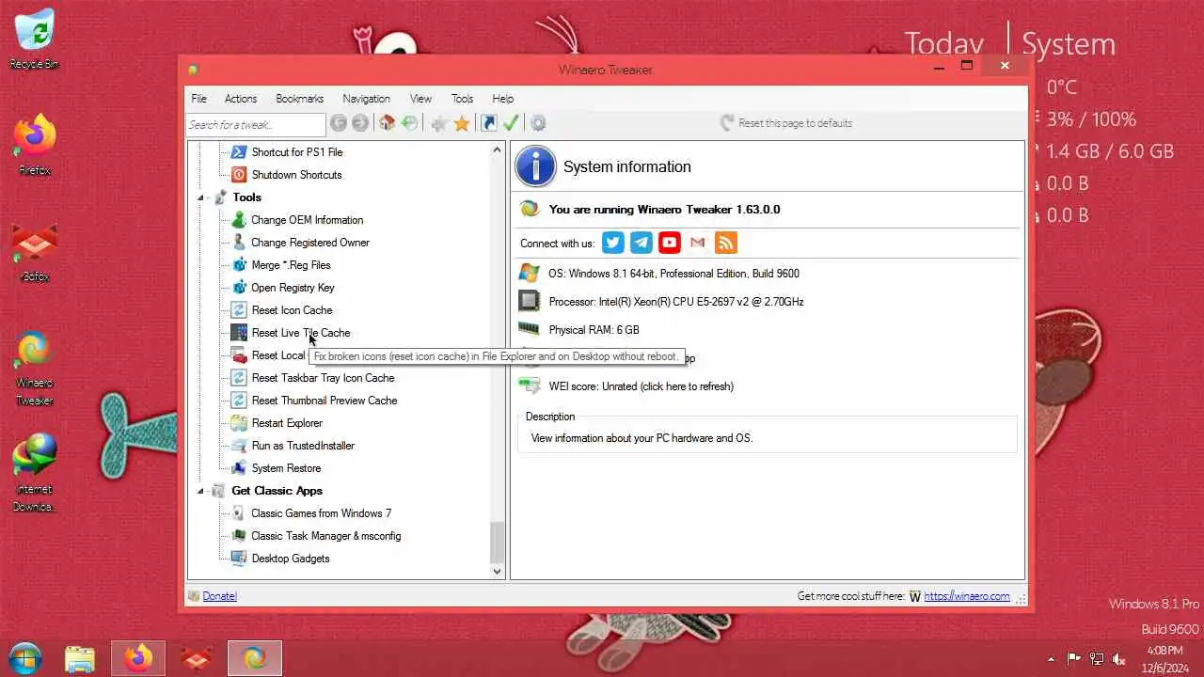
Task: Open the Help menu
Action: point(503,99)
